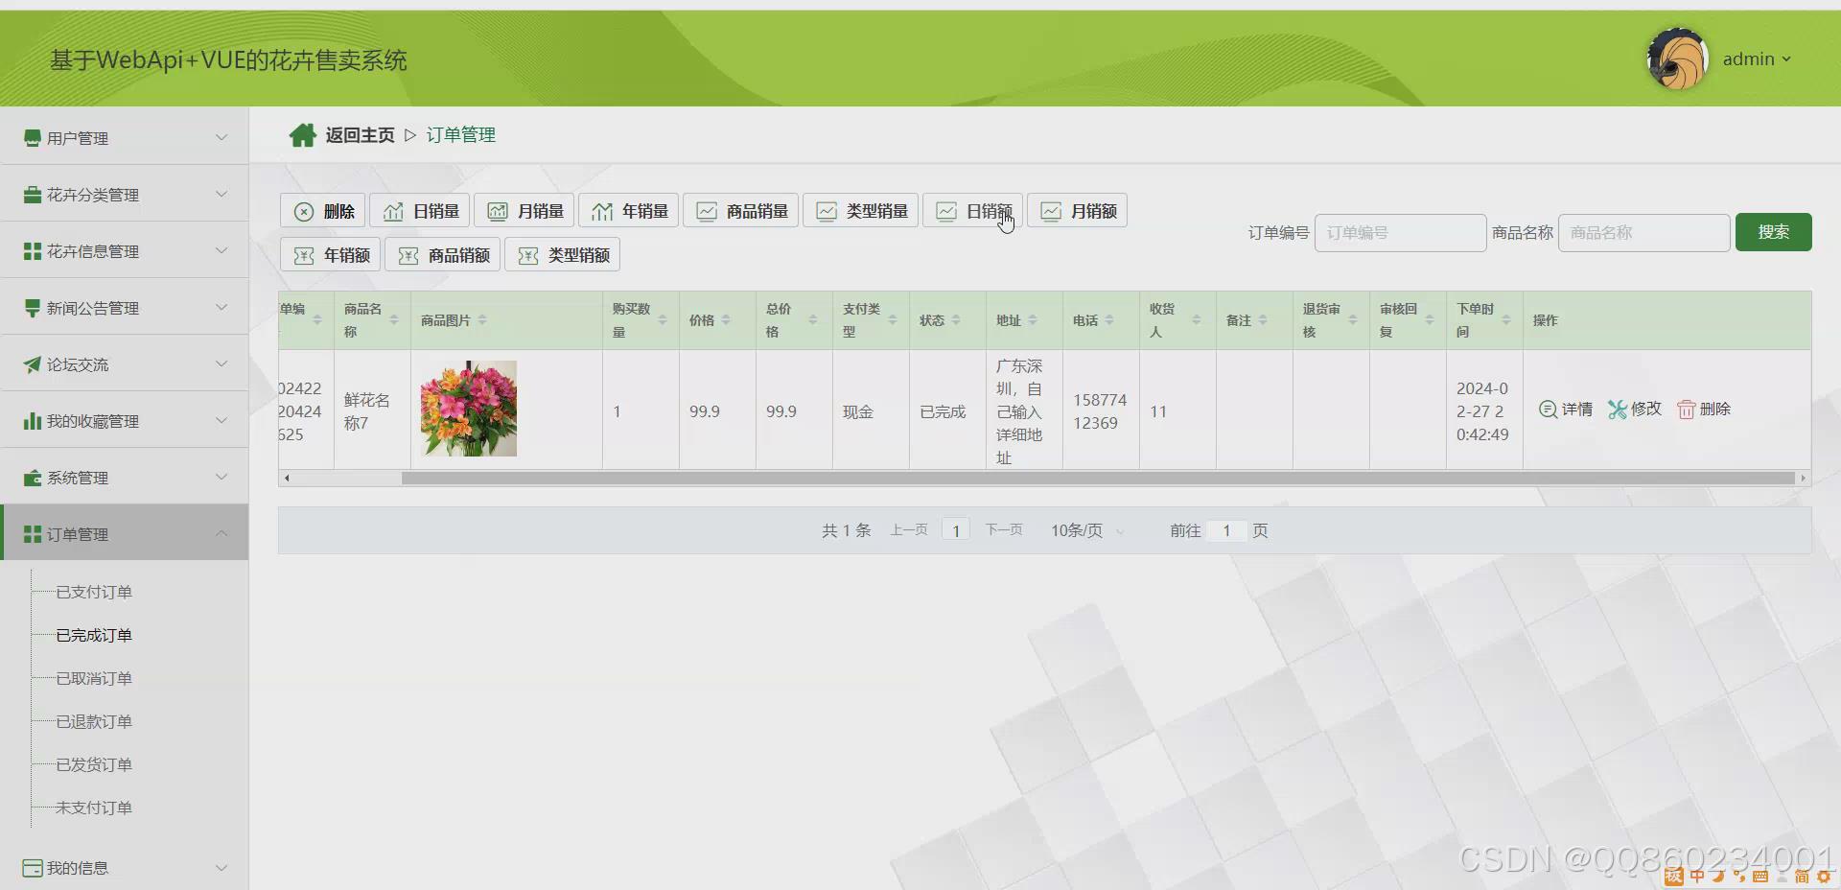This screenshot has height=890, width=1841.
Task: Click the chart icon on 商品销量 button
Action: point(707,212)
